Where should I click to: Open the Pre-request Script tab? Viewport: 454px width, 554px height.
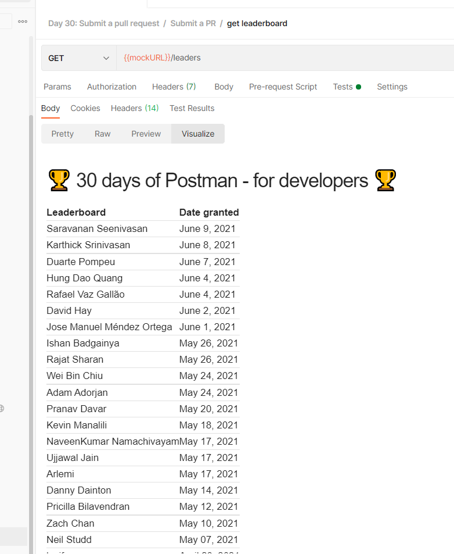pyautogui.click(x=283, y=87)
